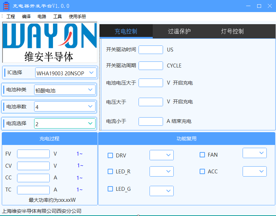Expand the 电流选择 dropdown
The height and width of the screenshot is (216, 276).
tap(65, 124)
